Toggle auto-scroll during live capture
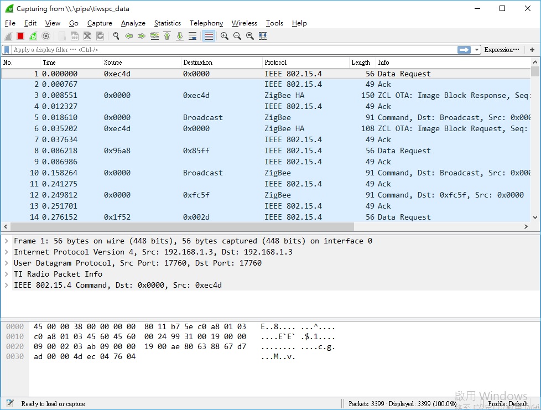Screen dimensions: 541x410 (193, 36)
